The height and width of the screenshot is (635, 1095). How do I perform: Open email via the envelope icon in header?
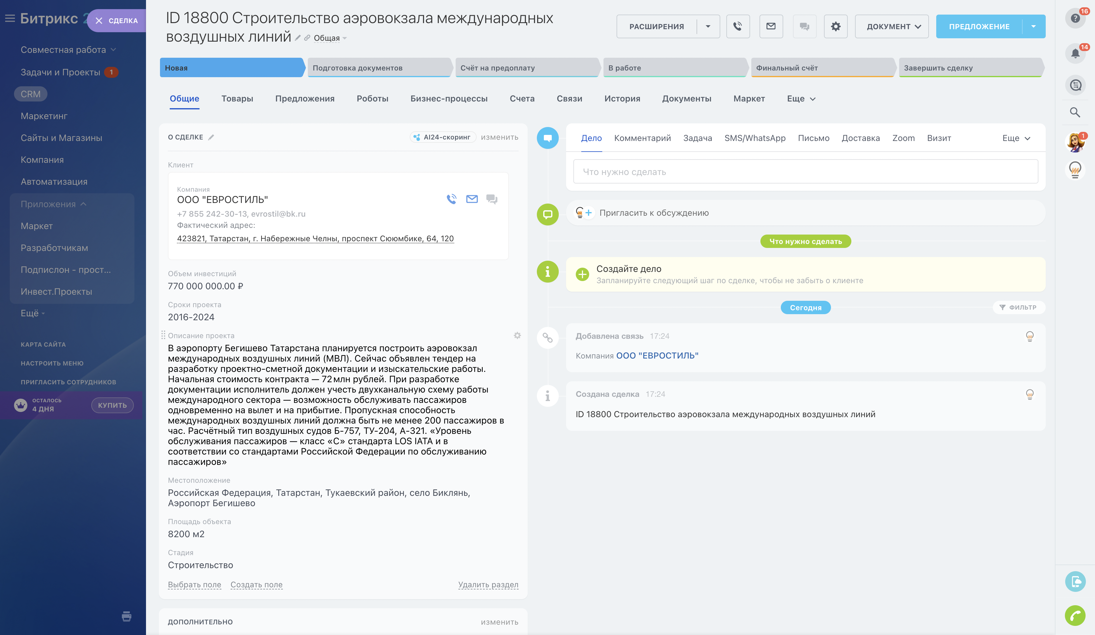[771, 26]
